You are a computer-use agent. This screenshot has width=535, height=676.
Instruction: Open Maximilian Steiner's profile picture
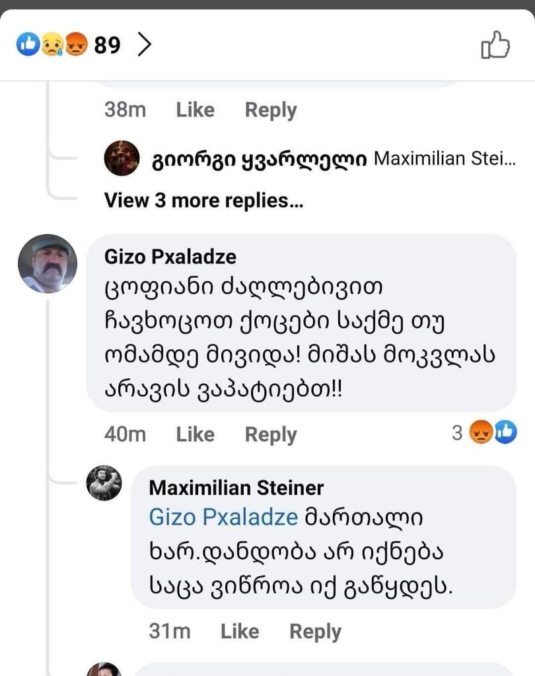104,484
